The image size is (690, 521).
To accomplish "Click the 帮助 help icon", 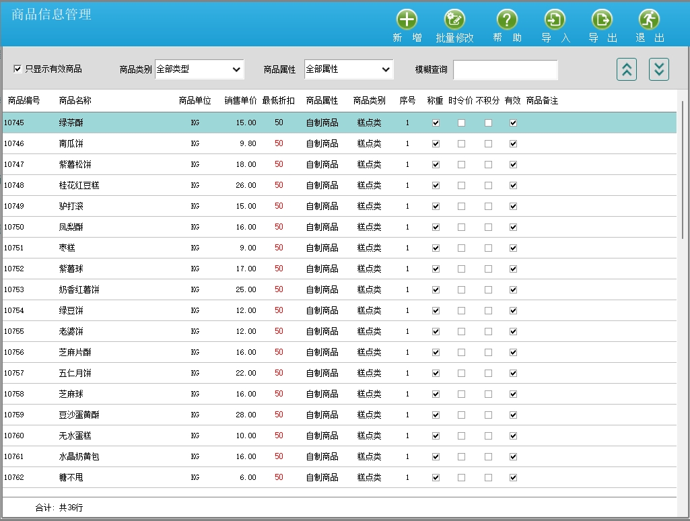I will [507, 20].
